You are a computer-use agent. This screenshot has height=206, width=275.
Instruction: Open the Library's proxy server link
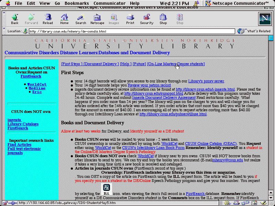coord(206,81)
